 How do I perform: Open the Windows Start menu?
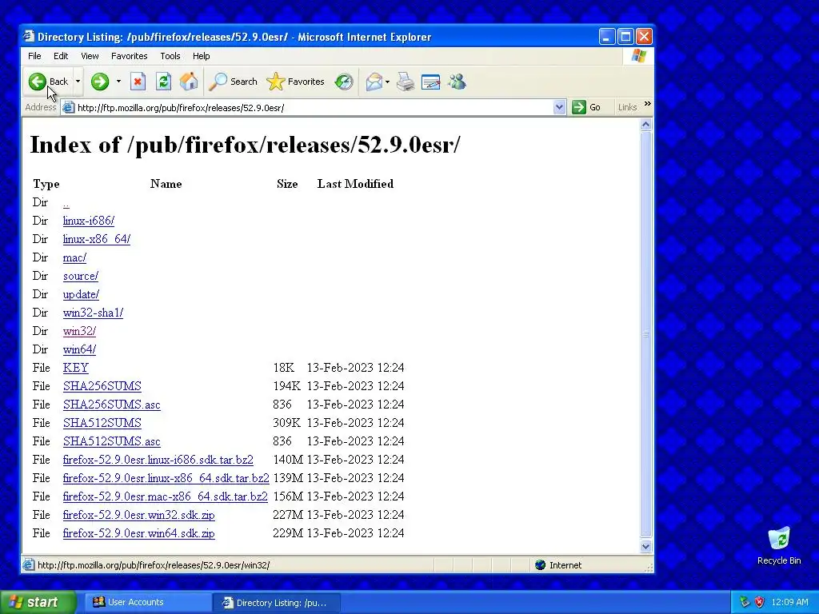tap(38, 602)
